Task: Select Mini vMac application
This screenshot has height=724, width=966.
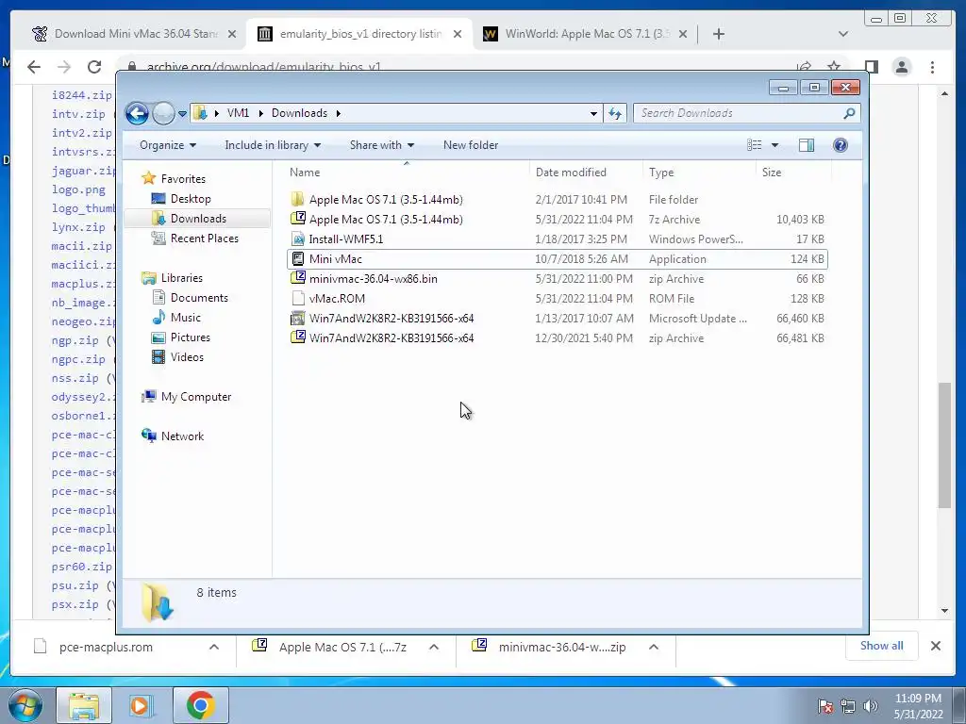Action: click(x=557, y=259)
